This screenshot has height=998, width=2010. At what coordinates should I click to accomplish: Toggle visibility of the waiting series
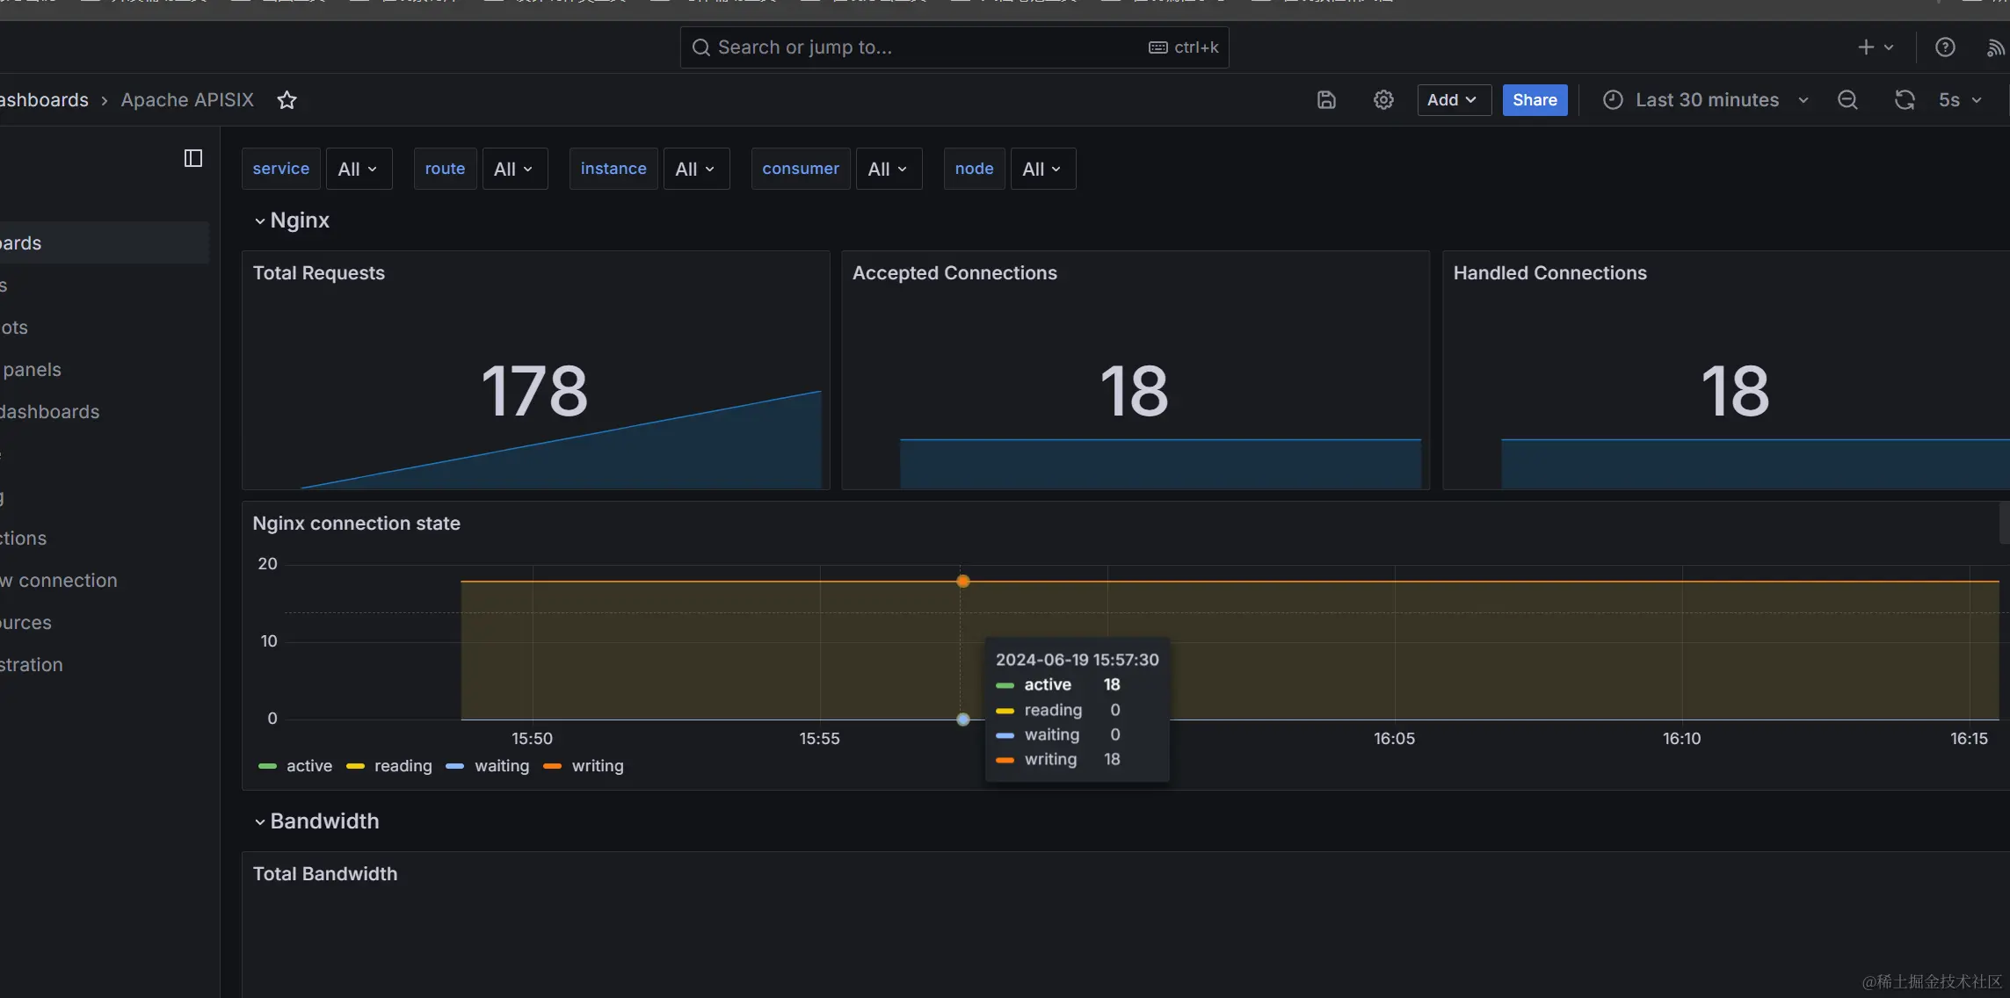click(x=501, y=765)
